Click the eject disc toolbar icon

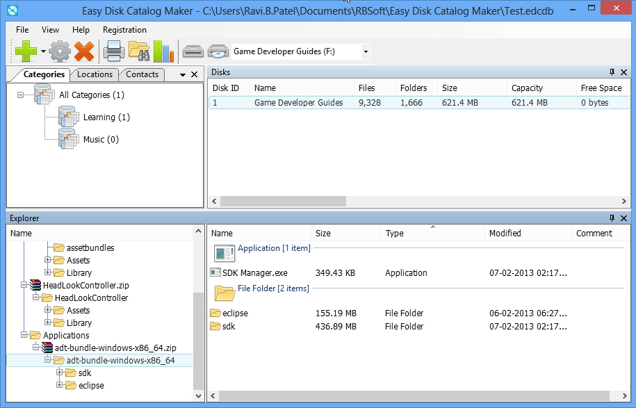pos(219,51)
